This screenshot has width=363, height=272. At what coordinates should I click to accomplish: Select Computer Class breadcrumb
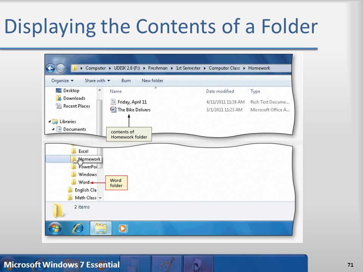click(224, 68)
